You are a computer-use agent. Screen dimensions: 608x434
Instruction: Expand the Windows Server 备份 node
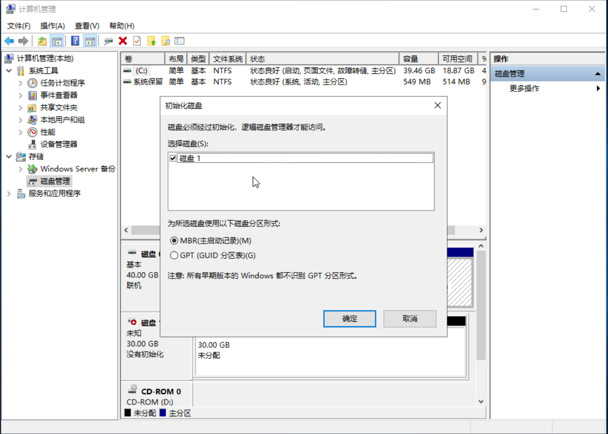click(x=21, y=169)
